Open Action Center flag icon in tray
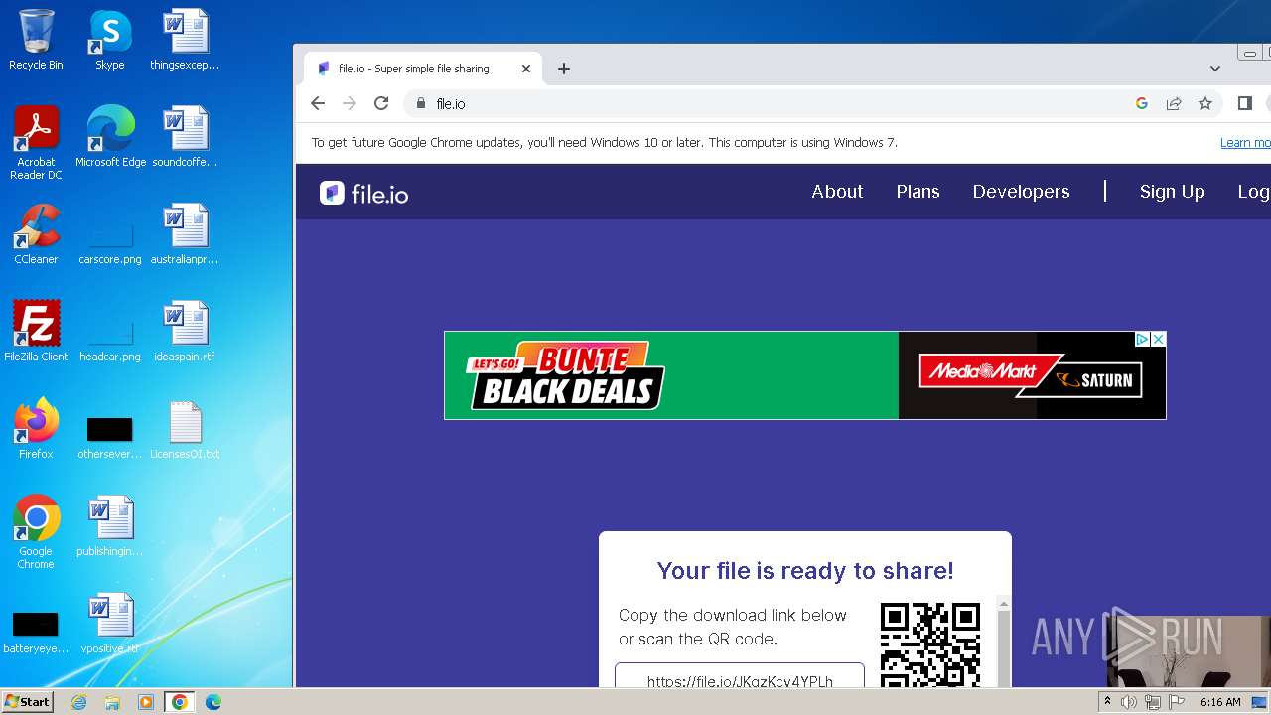The height and width of the screenshot is (715, 1271). tap(1177, 702)
